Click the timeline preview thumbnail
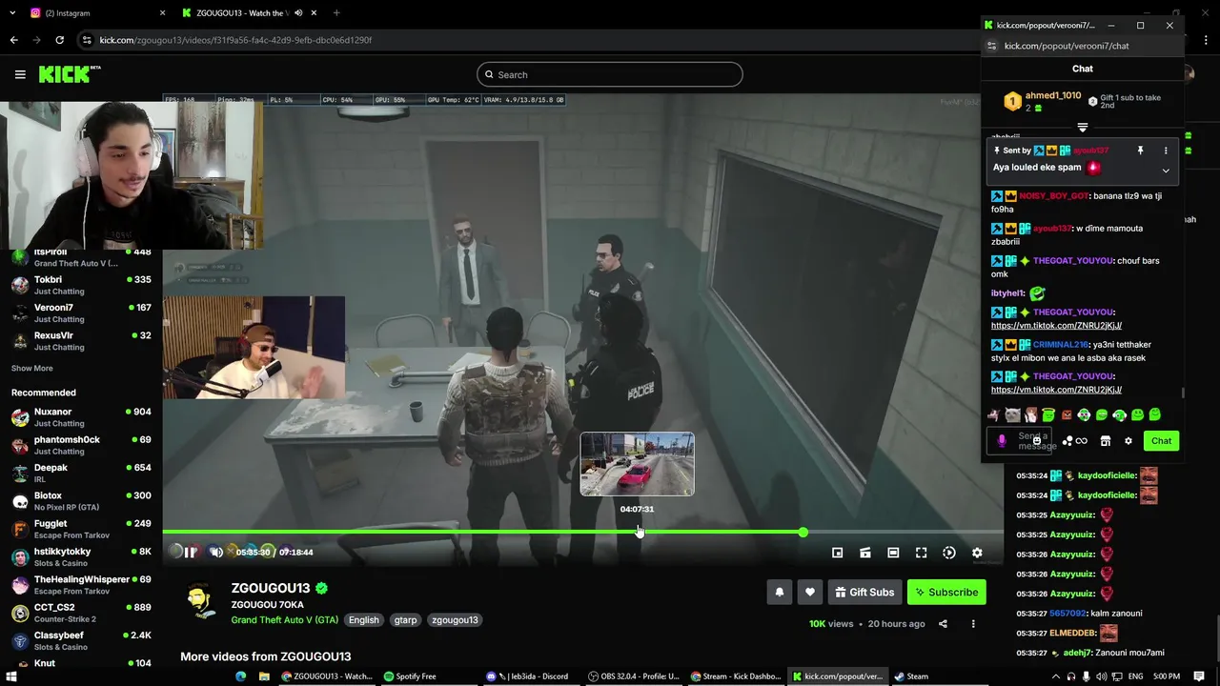The height and width of the screenshot is (686, 1220). (638, 464)
